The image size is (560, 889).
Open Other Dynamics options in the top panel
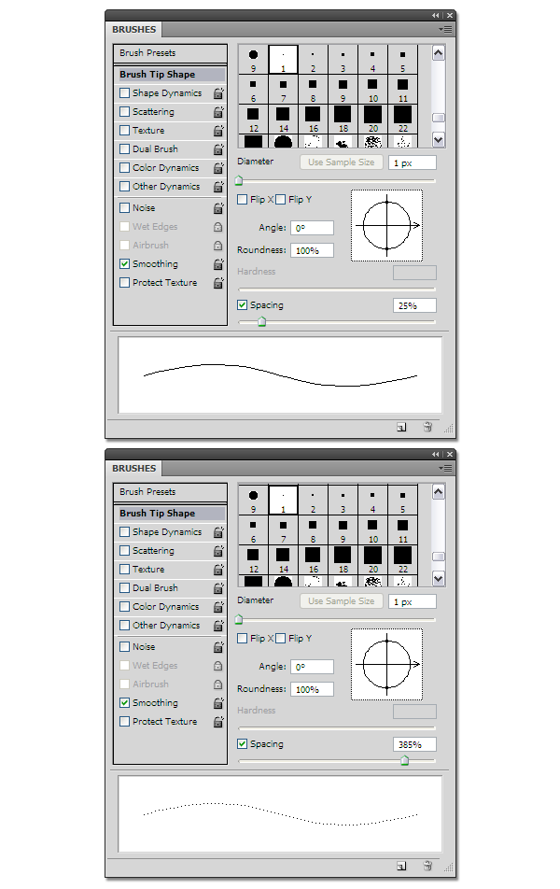pyautogui.click(x=166, y=187)
